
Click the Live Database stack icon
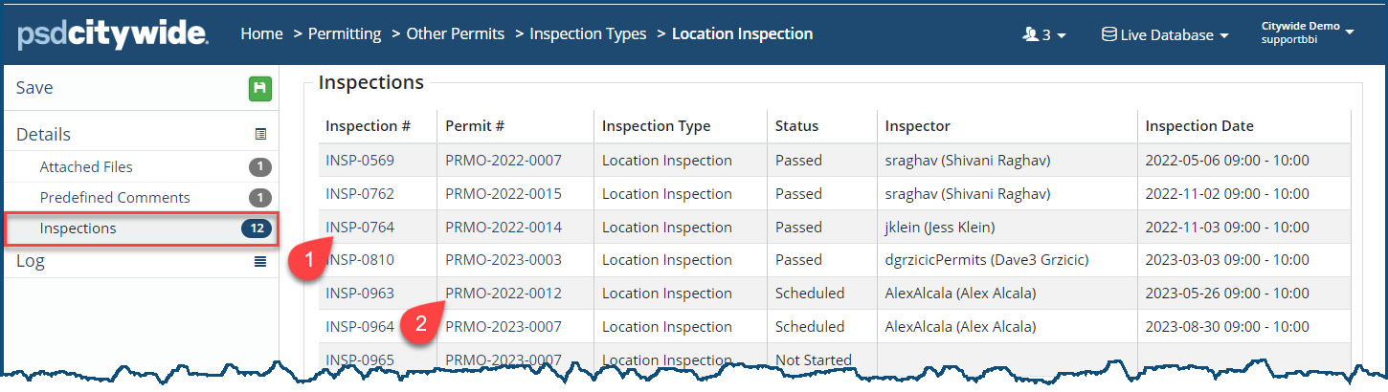pyautogui.click(x=1108, y=34)
